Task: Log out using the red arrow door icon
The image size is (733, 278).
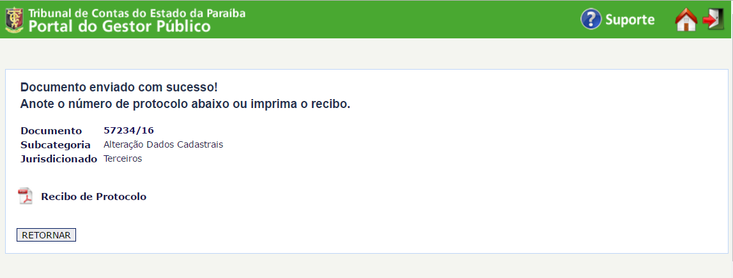Action: coord(712,19)
